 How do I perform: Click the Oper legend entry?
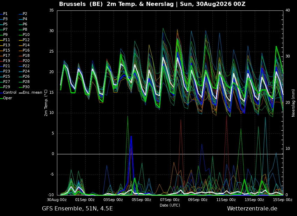(x=6, y=98)
